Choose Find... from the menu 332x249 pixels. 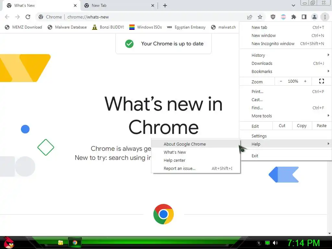click(286, 108)
